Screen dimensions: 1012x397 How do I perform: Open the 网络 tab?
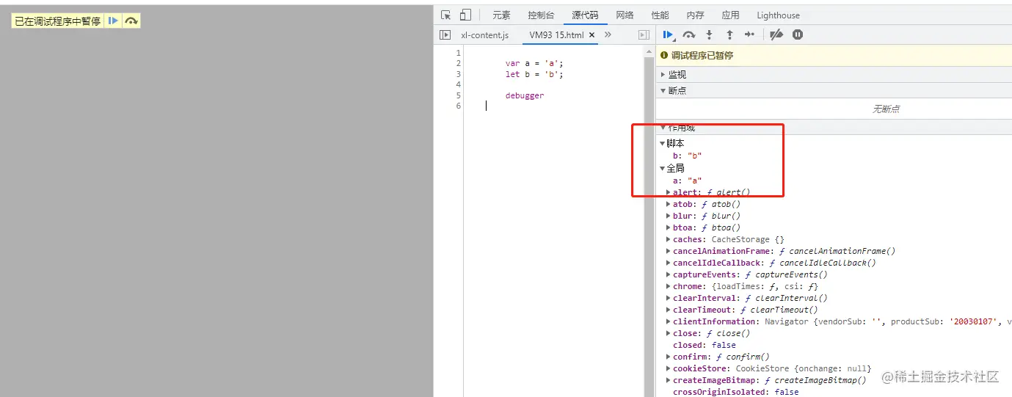(x=625, y=15)
